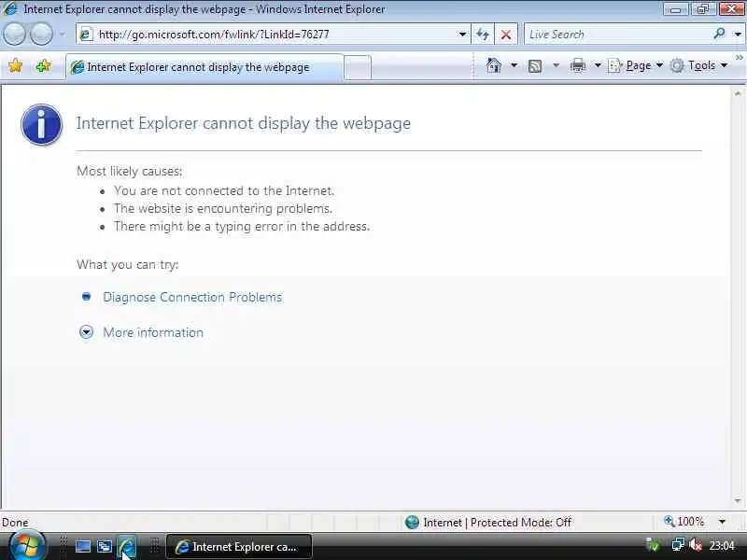
Task: Click the muted volume tray icon
Action: pos(696,545)
